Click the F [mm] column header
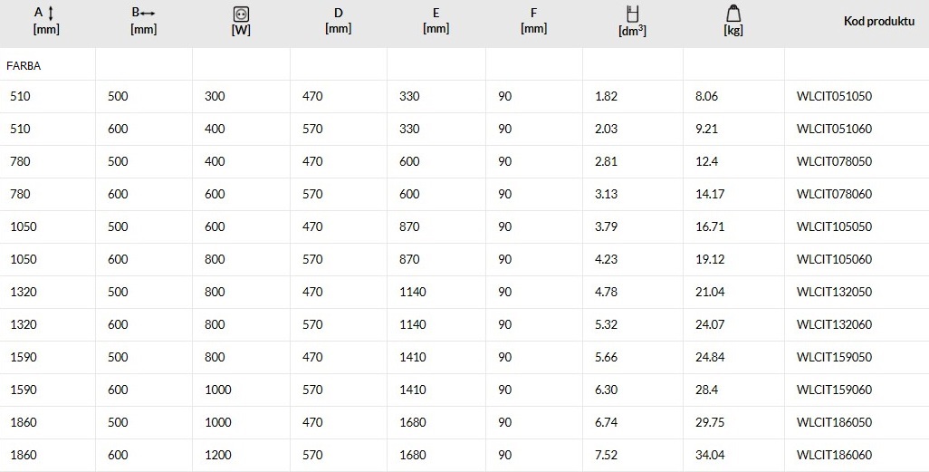This screenshot has width=929, height=472. click(x=534, y=20)
